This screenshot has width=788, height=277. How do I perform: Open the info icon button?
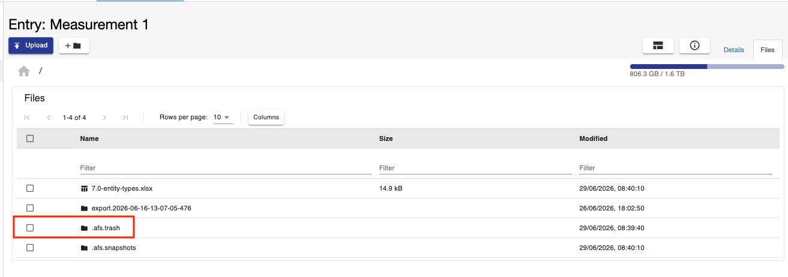(695, 46)
